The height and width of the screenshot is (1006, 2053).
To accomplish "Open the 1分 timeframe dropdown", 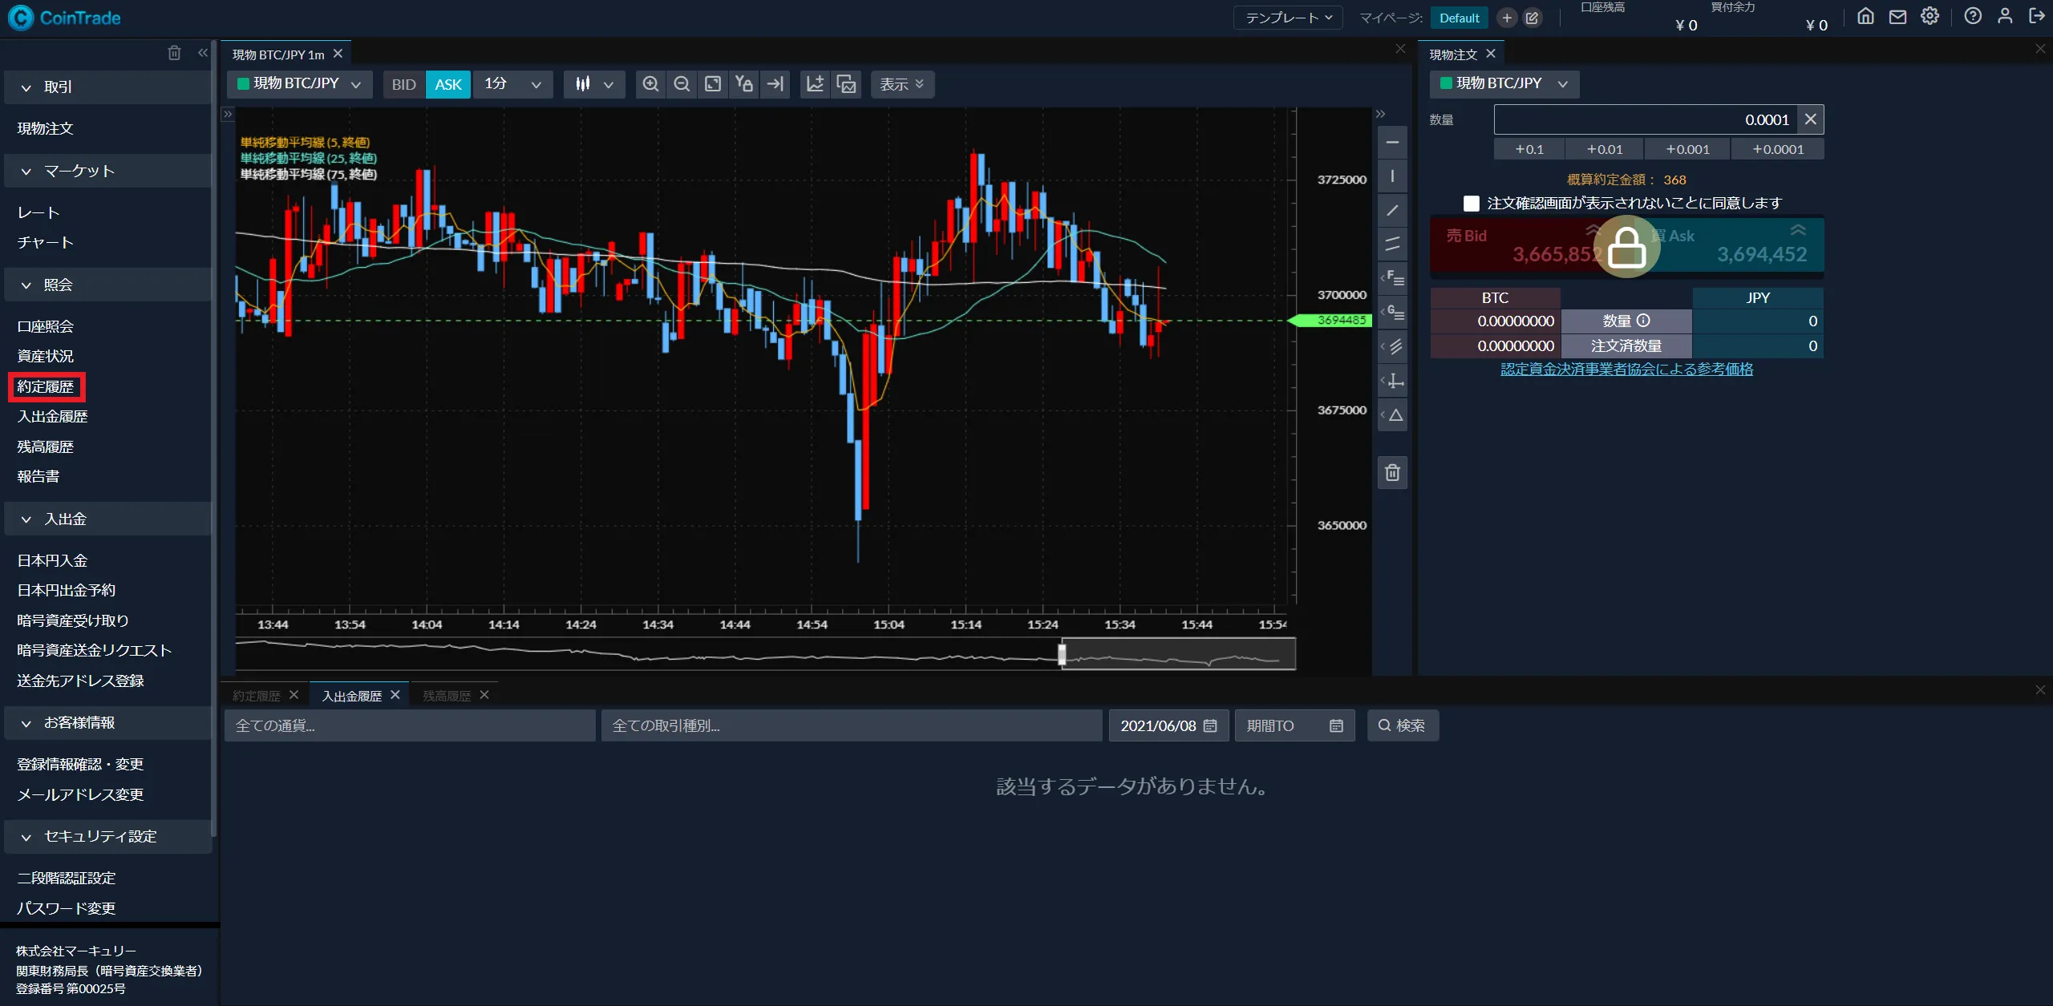I will tap(513, 84).
